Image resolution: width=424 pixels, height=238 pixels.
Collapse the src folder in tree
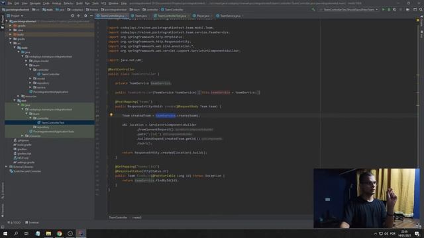[x=11, y=43]
